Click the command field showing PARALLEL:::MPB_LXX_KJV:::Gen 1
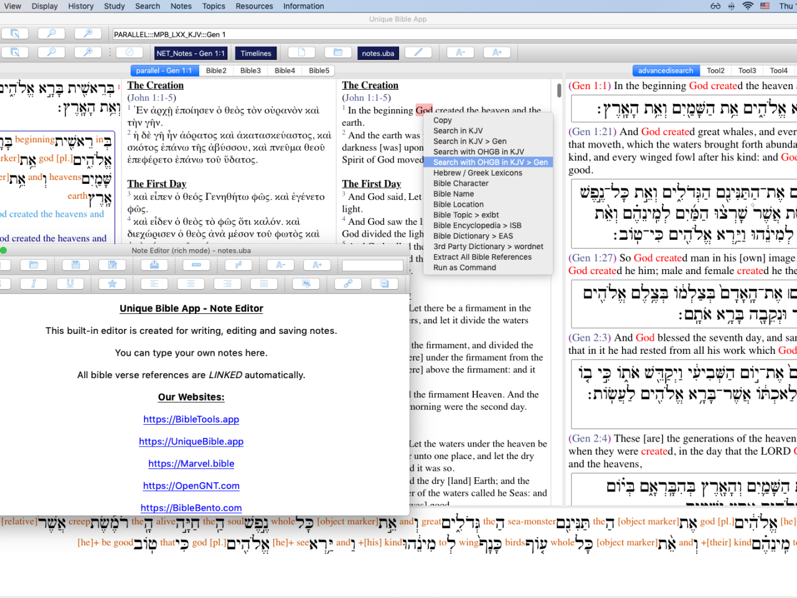This screenshot has width=797, height=598. point(455,34)
